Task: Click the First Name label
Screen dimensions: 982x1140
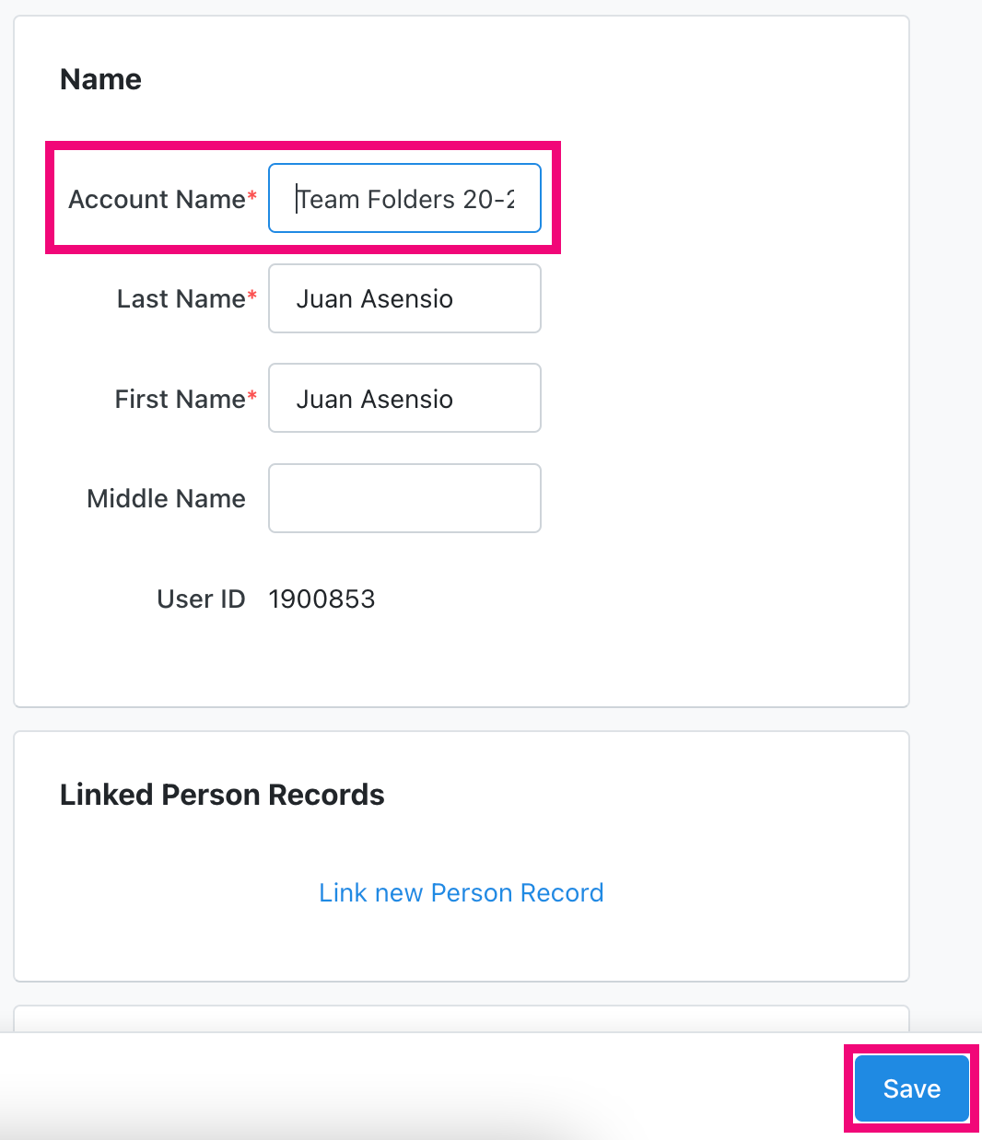Action: (x=178, y=398)
